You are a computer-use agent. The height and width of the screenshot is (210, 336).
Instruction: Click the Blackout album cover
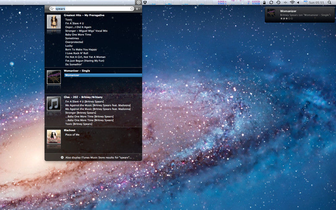[54, 137]
